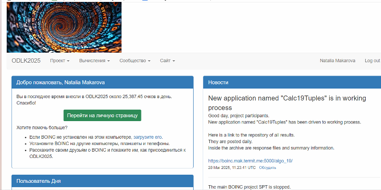Click the 'Установите BOINC на другие компьютеры' bullet
381x190 pixels.
click(100, 144)
